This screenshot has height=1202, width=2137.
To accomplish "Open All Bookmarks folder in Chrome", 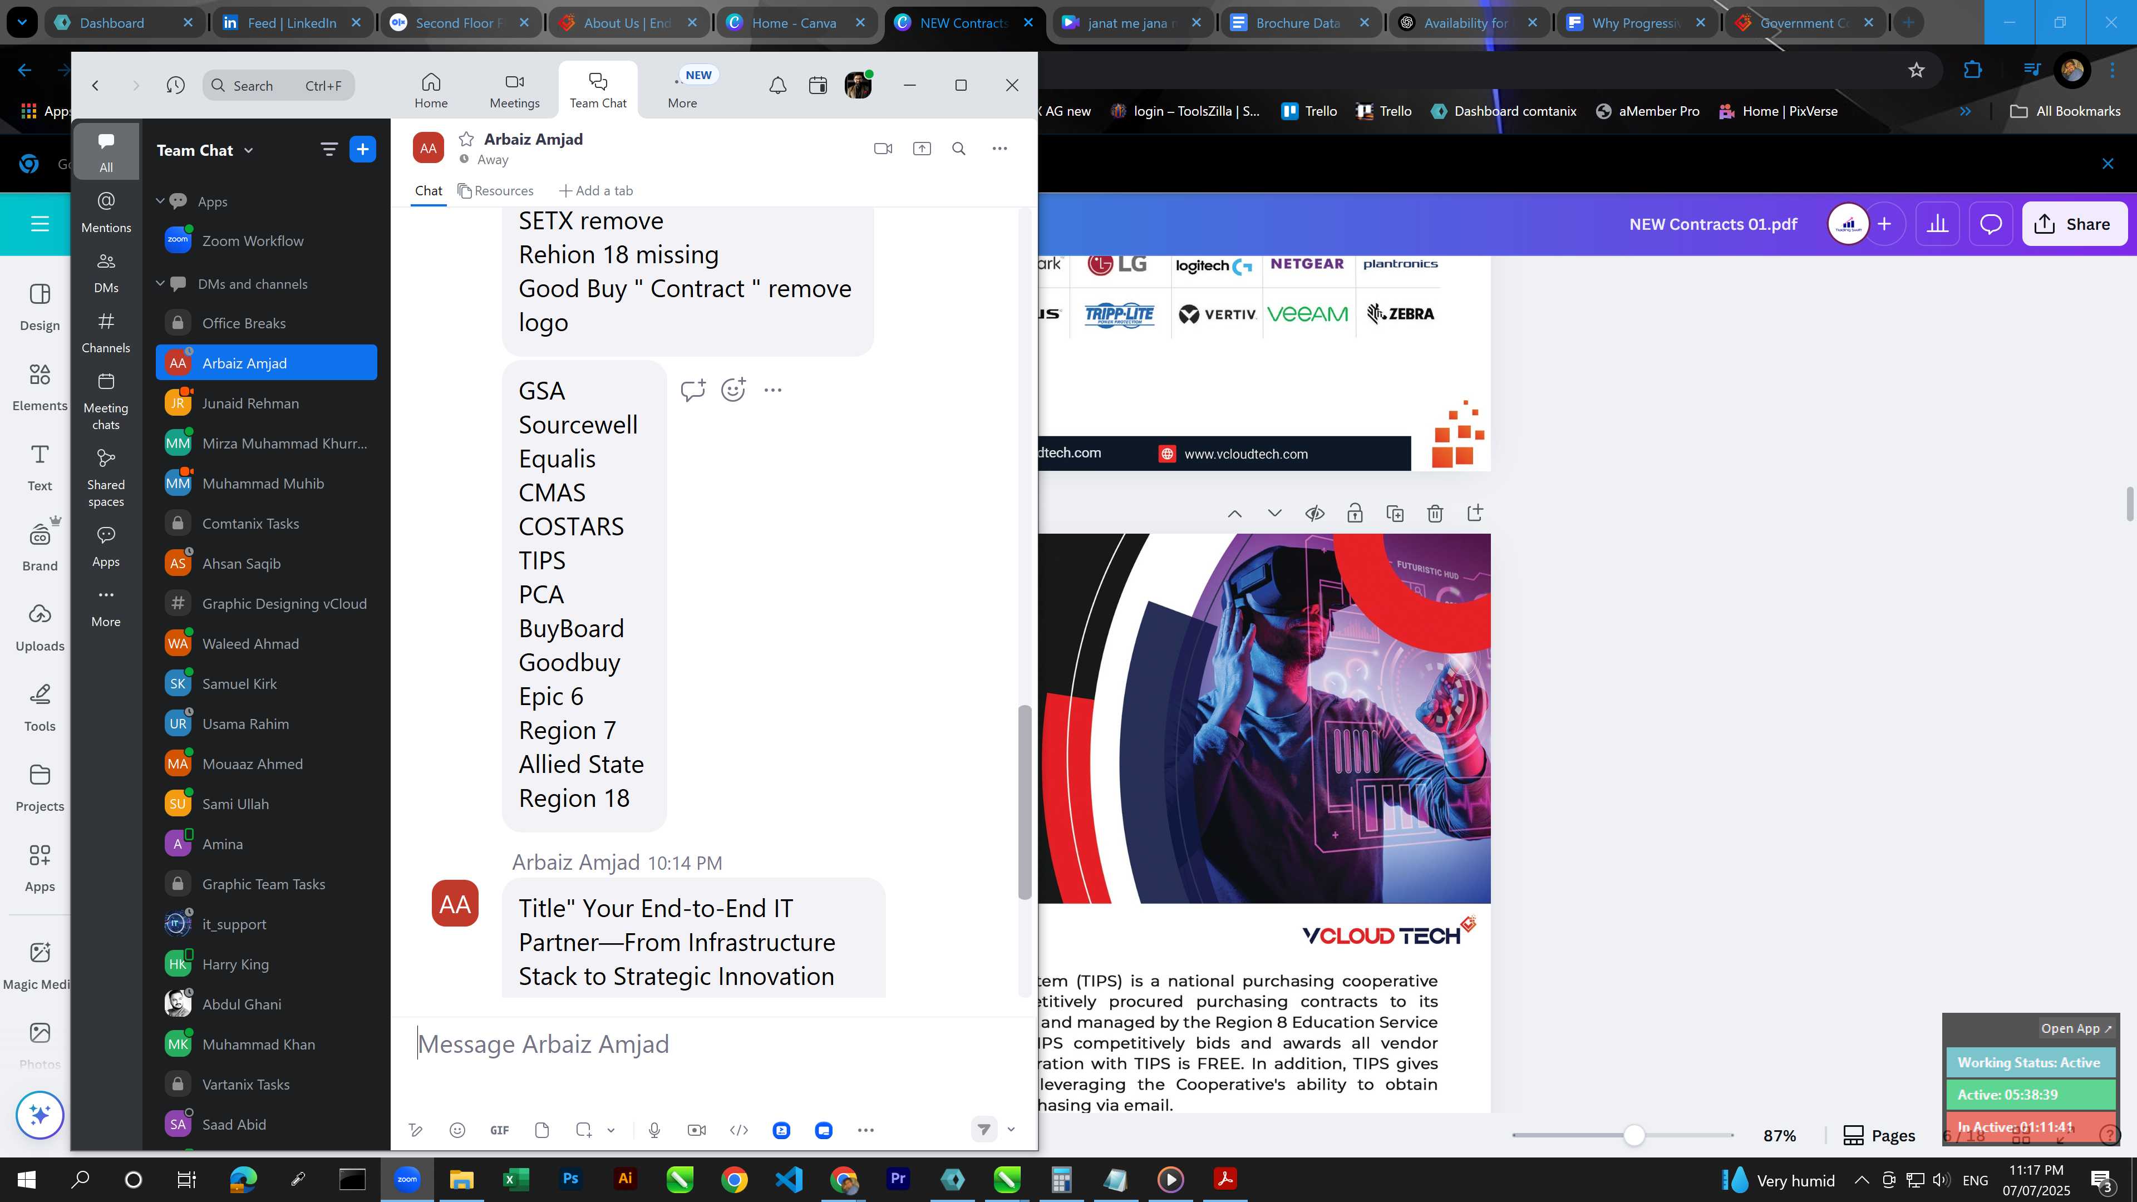I will [x=2066, y=111].
